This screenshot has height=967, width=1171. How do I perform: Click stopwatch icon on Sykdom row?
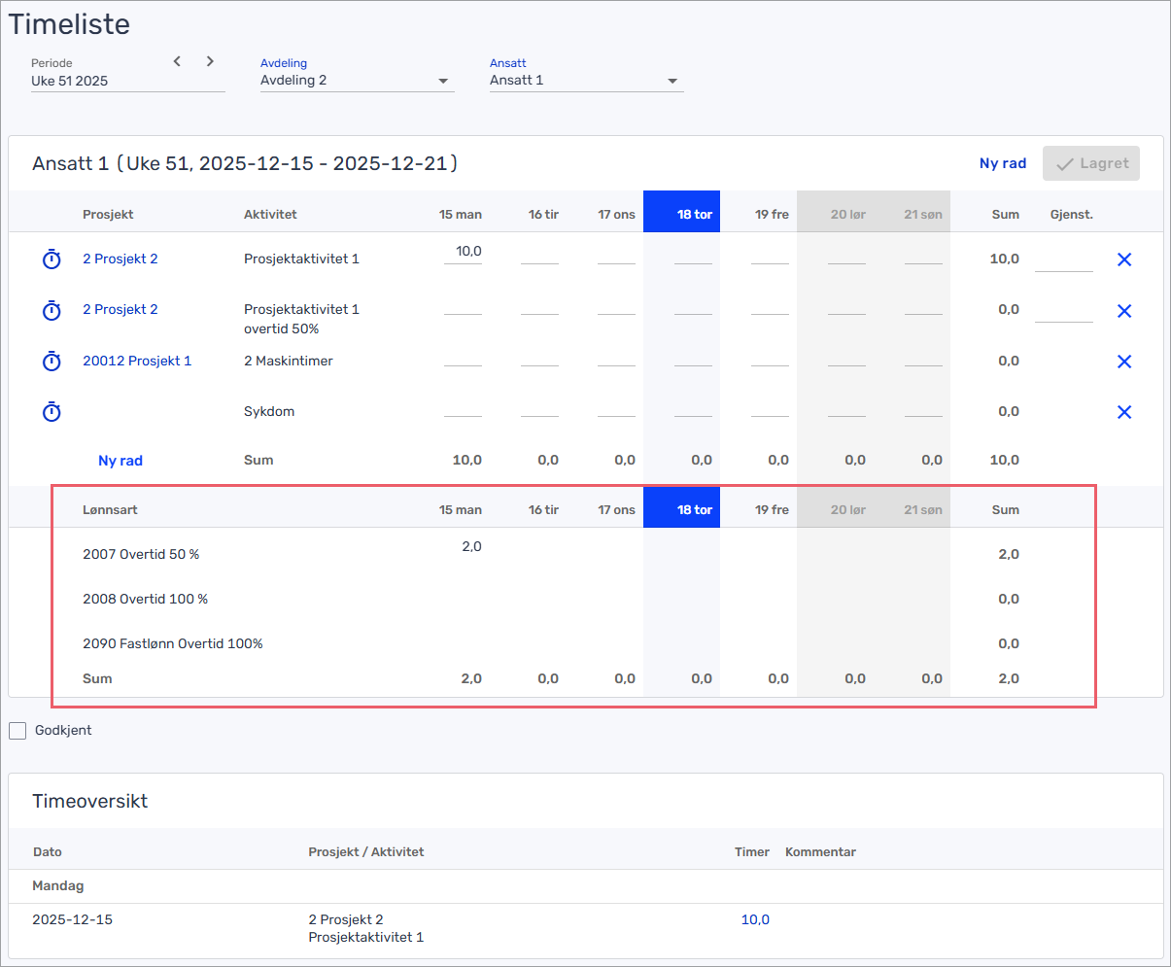(52, 412)
